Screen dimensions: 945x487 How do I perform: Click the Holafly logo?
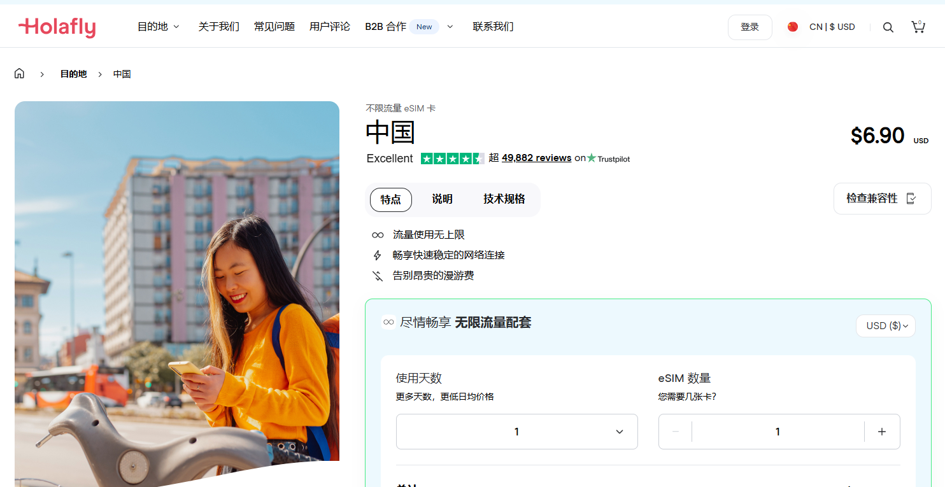(x=57, y=27)
